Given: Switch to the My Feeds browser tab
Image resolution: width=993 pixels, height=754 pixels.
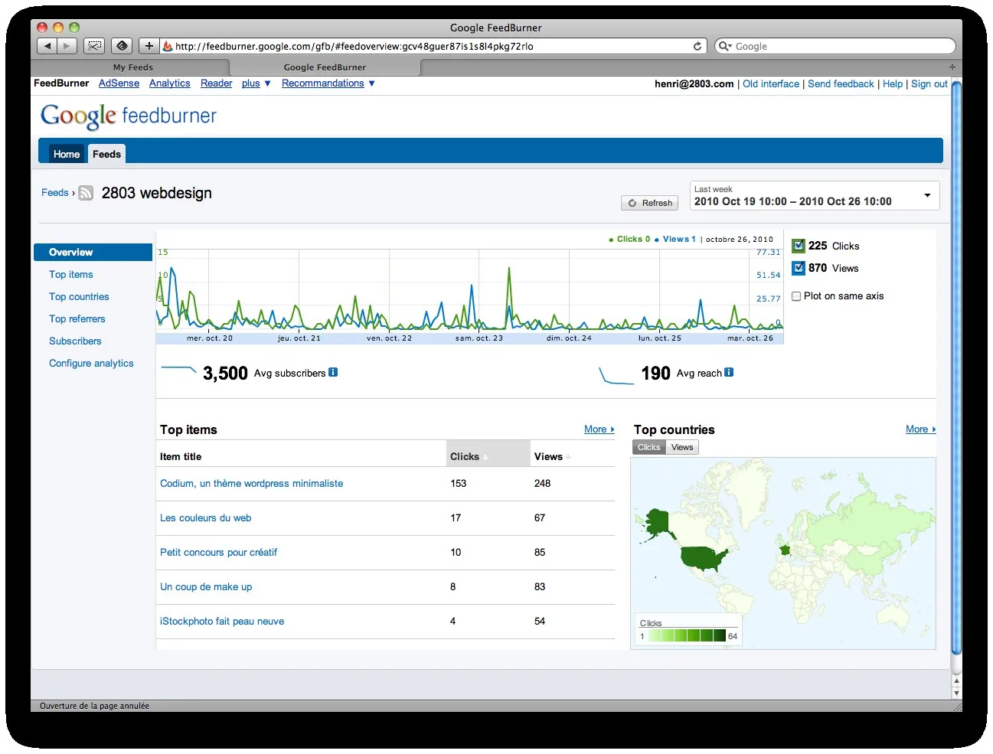Looking at the screenshot, I should click(x=133, y=67).
